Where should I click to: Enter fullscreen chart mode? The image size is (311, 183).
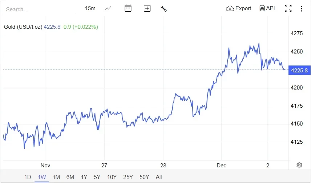tap(288, 8)
